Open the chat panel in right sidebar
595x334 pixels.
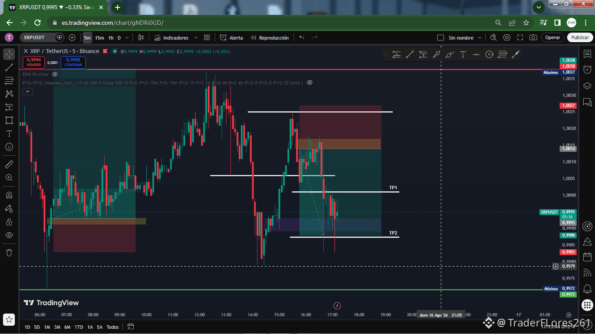[x=587, y=102]
